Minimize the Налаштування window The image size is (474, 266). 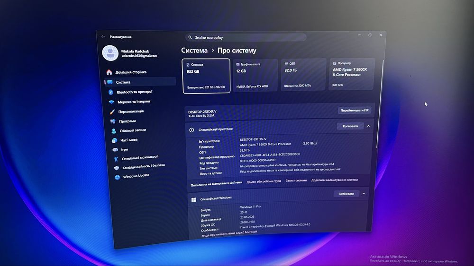359,35
